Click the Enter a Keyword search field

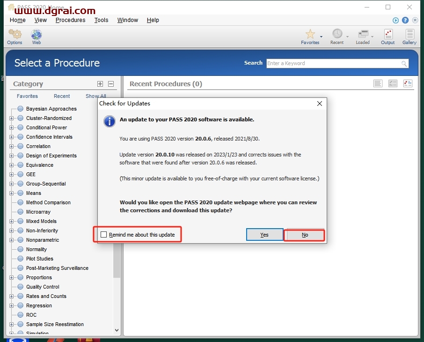pyautogui.click(x=334, y=63)
